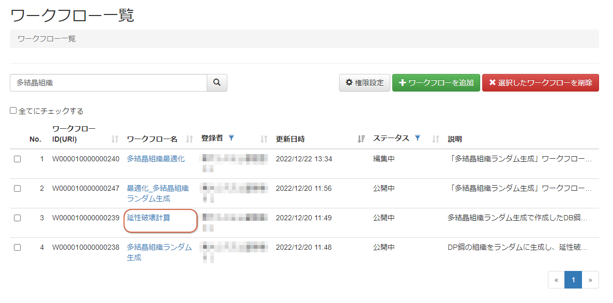This screenshot has width=613, height=303.
Task: Go to next page » button
Action: [590, 280]
